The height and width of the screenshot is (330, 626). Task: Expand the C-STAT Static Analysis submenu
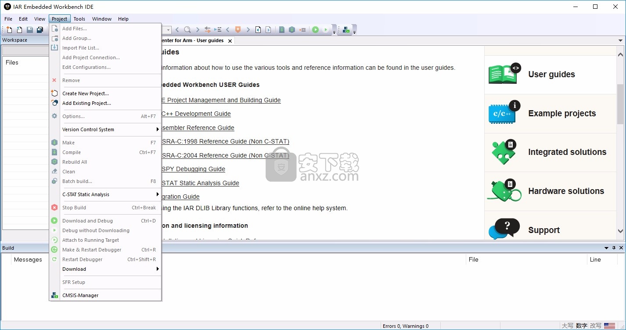point(111,194)
